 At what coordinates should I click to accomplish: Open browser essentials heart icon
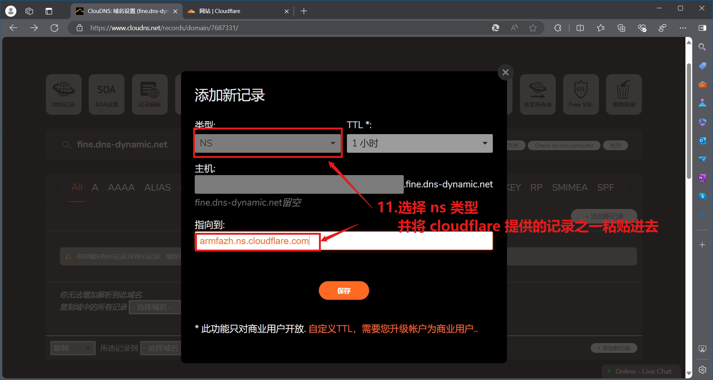642,28
